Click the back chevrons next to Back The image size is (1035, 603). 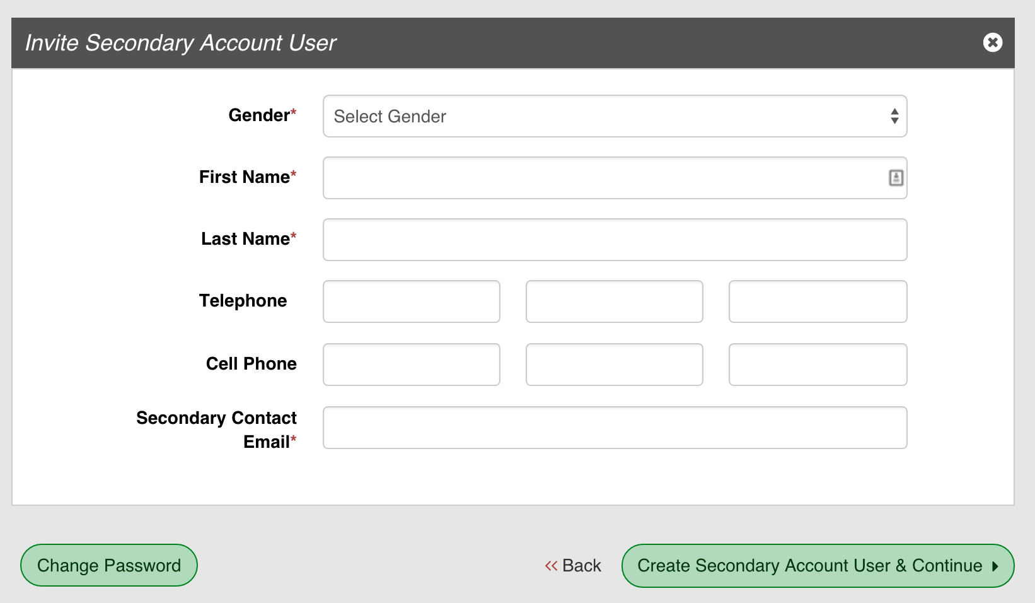click(551, 566)
